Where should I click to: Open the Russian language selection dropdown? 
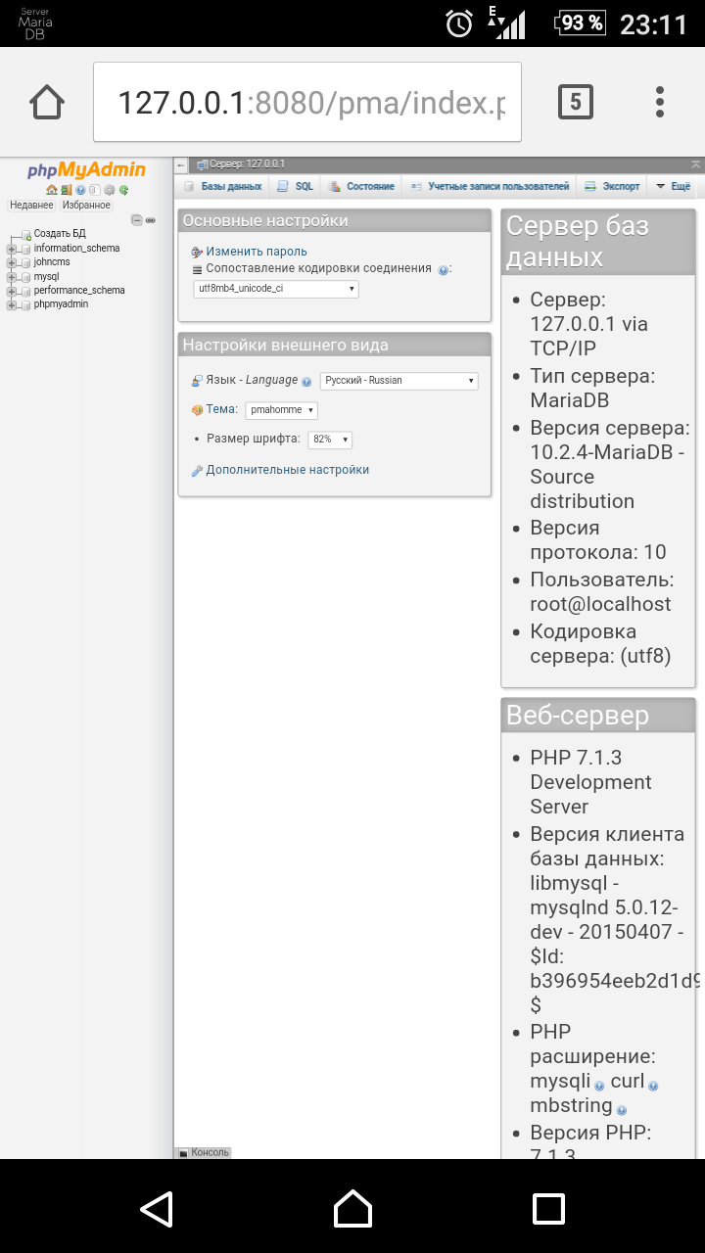coord(399,381)
